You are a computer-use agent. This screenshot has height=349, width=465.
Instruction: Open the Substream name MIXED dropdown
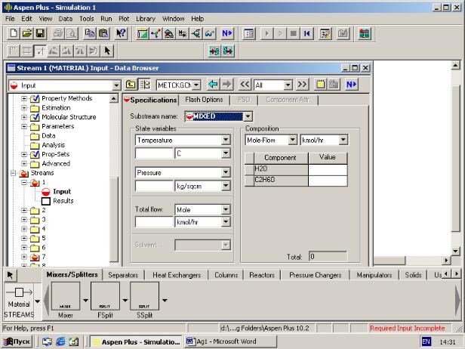click(x=248, y=116)
